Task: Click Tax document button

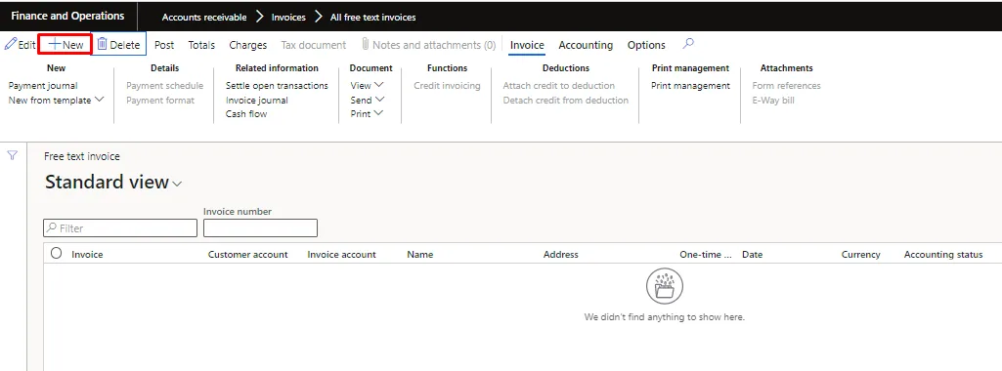Action: tap(314, 45)
